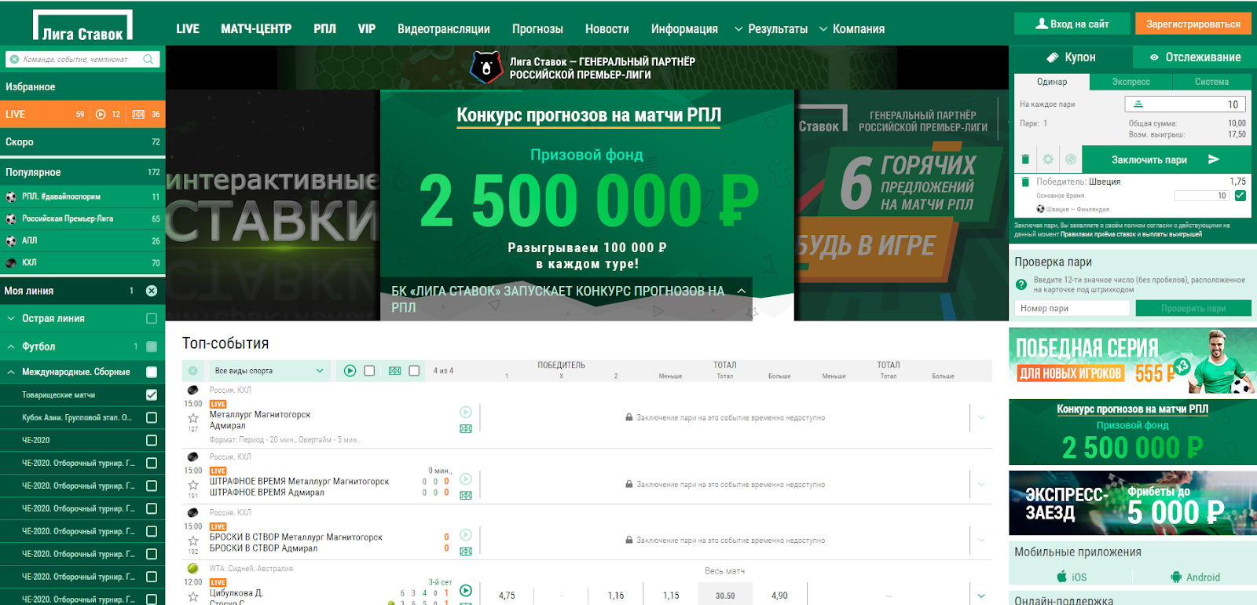
Task: Go to the Прогнозы page
Action: click(x=537, y=29)
